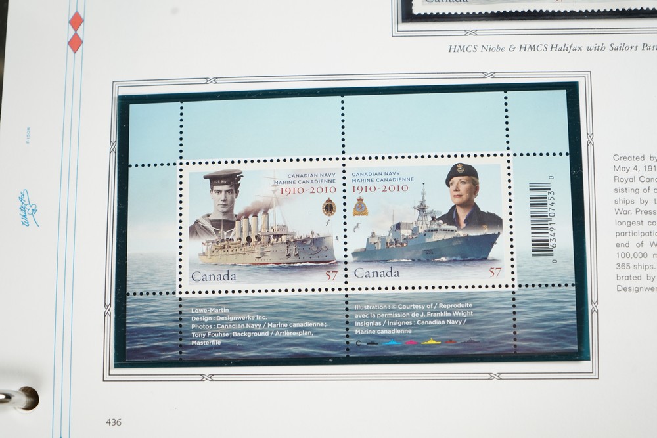Click the black ship silhouette color mark
The image size is (657, 438).
pos(372,342)
